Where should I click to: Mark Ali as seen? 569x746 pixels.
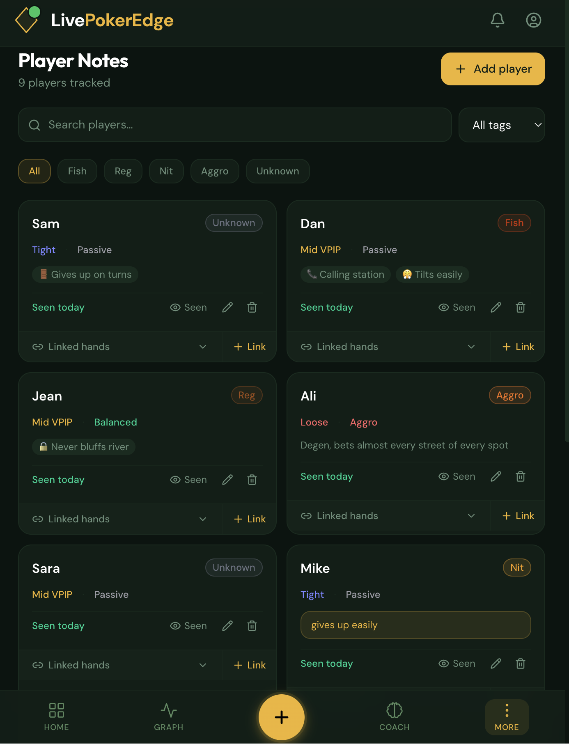(x=457, y=476)
